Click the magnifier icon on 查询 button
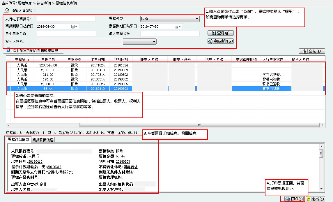The height and width of the screenshot is (202, 333). 214,33
